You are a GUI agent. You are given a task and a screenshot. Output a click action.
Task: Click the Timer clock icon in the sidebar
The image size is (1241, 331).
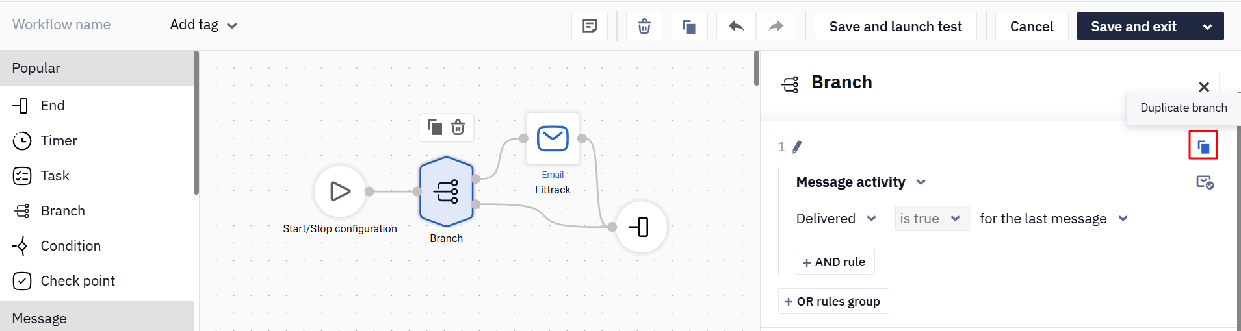point(22,141)
